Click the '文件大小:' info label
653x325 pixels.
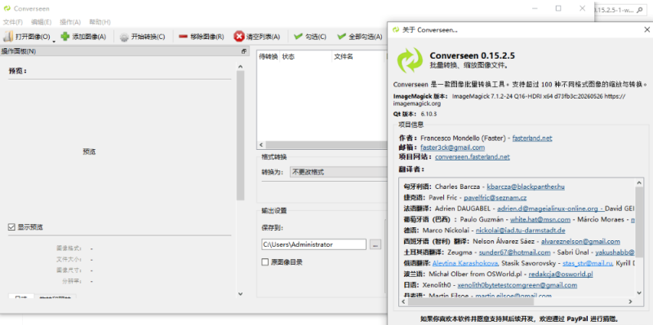[69, 259]
